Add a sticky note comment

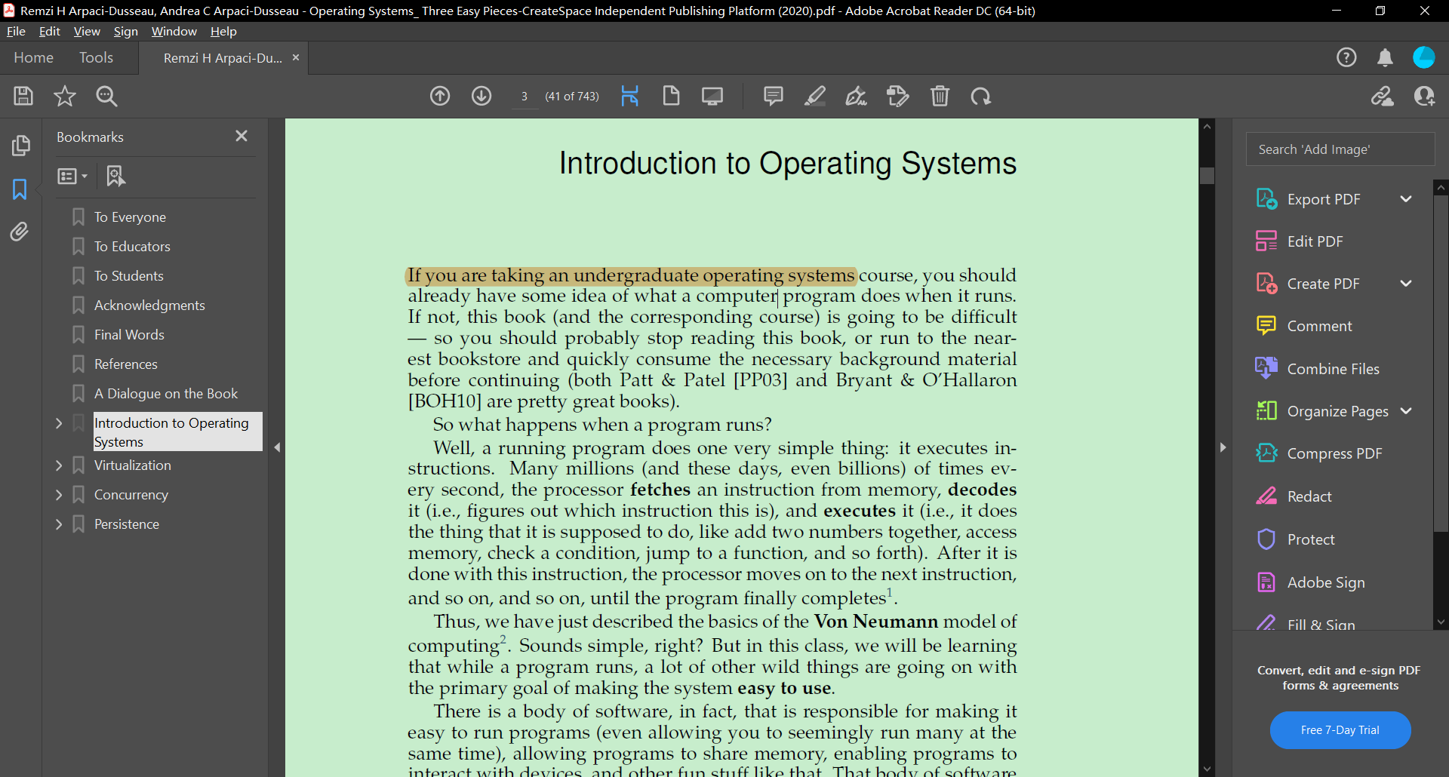click(x=774, y=96)
